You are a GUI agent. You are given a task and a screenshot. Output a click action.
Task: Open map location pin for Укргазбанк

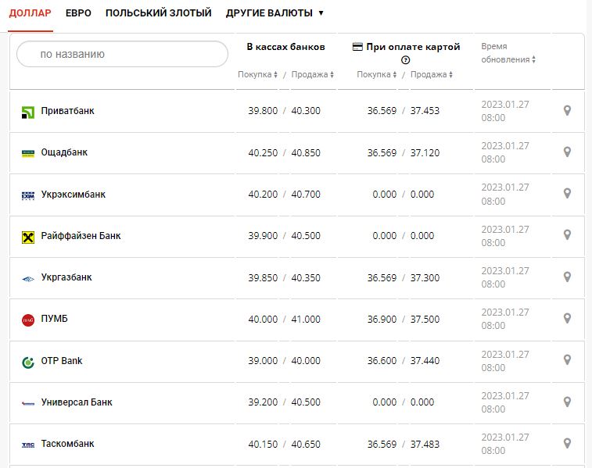568,277
